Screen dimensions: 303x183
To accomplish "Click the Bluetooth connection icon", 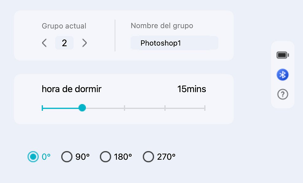I will [x=282, y=75].
